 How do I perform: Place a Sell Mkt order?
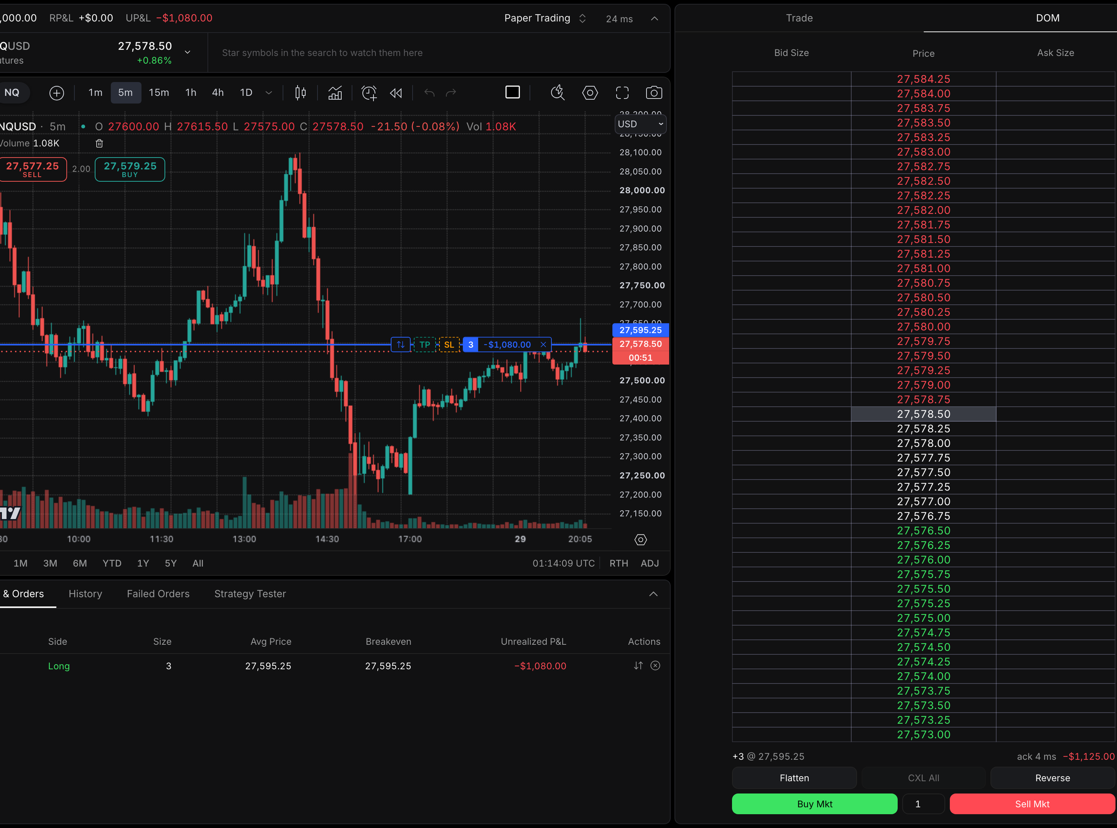(1032, 804)
